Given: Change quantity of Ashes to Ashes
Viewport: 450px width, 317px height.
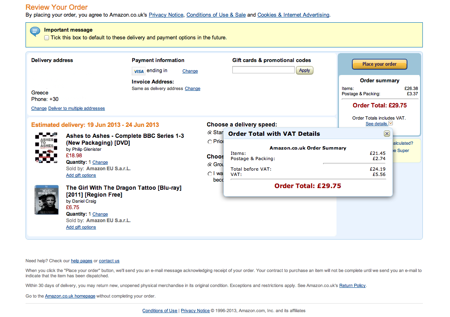Looking at the screenshot, I should click(100, 163).
